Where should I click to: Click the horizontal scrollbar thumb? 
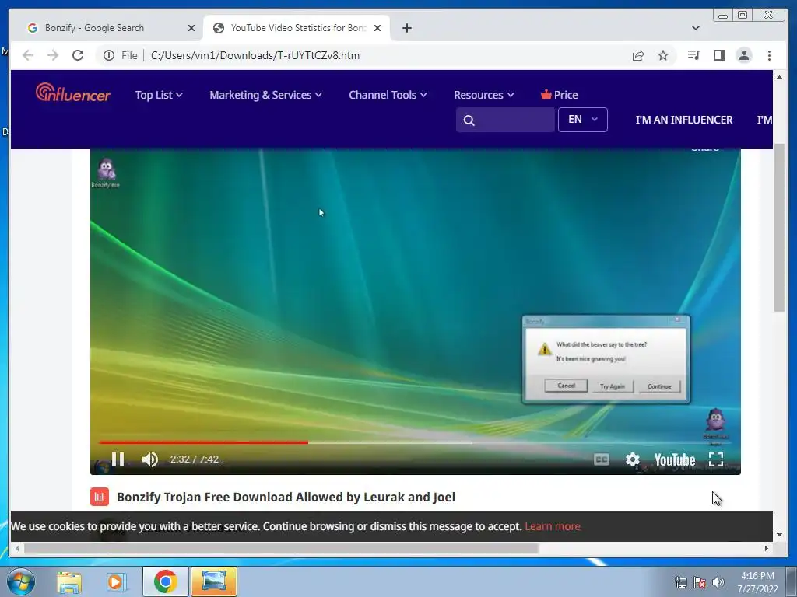click(x=281, y=548)
